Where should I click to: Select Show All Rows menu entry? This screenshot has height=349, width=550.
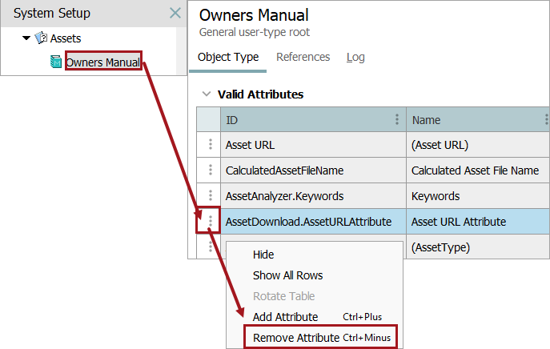(287, 275)
